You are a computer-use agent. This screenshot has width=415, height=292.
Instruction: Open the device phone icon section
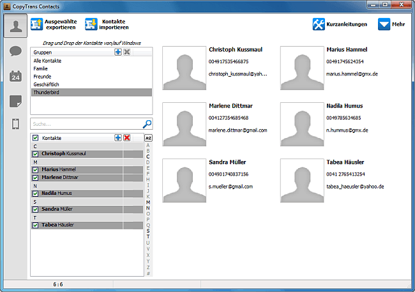(15, 124)
